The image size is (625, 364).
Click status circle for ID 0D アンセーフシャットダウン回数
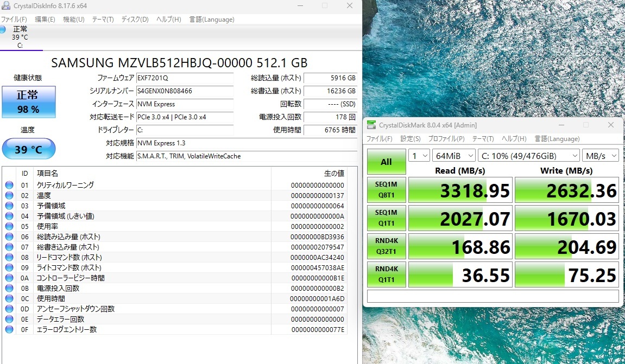[9, 309]
